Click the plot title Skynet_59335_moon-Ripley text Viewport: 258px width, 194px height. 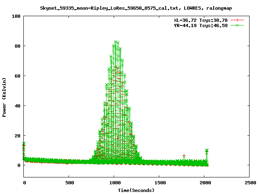(x=136, y=8)
